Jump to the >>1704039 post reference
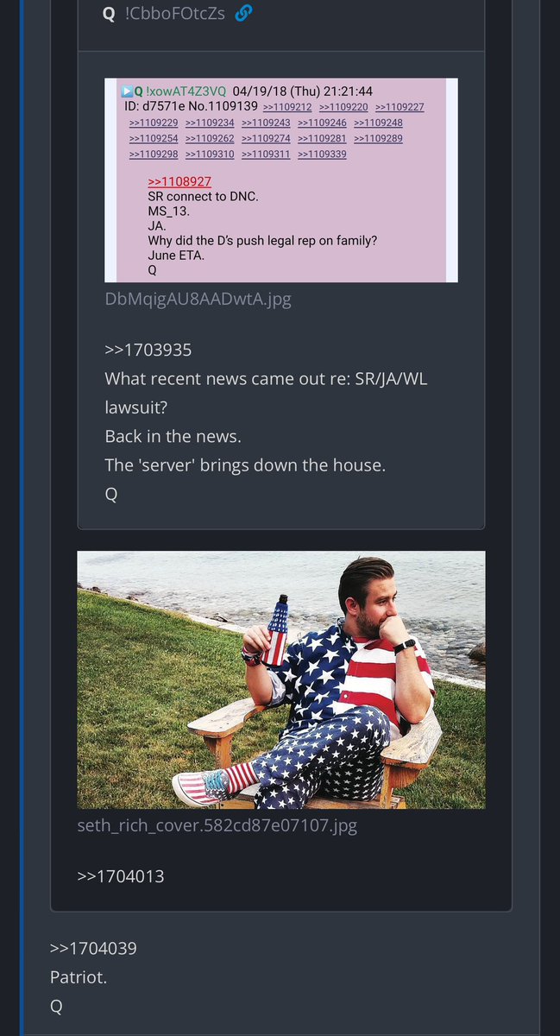 point(93,949)
